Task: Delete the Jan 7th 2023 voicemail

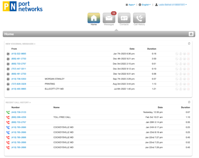Action: (188, 54)
